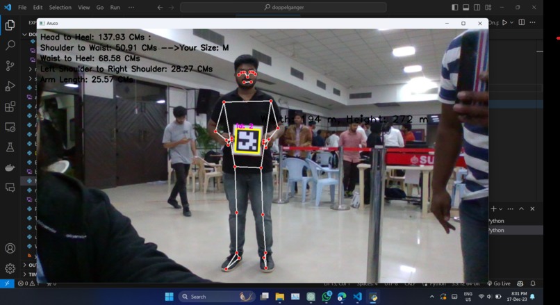Show hidden tray icons chevron

(431, 297)
